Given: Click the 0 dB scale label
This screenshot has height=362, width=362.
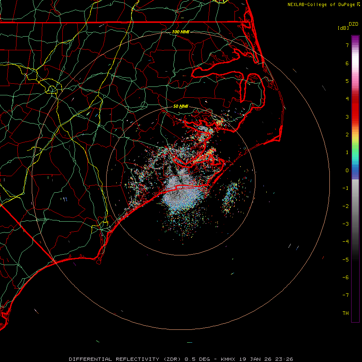Looking at the screenshot, I should [347, 171].
